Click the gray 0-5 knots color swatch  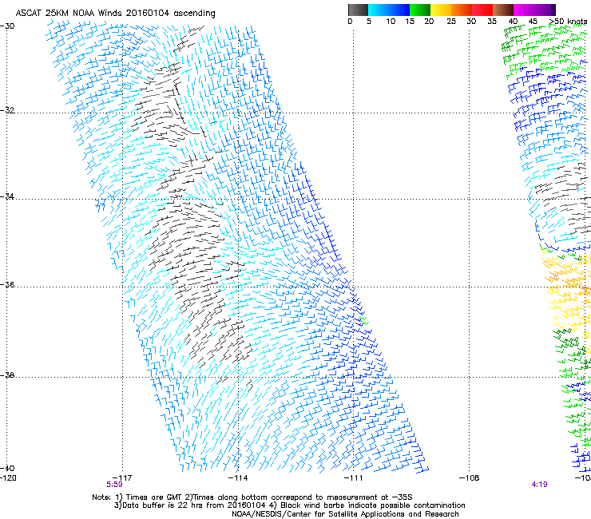pyautogui.click(x=358, y=10)
